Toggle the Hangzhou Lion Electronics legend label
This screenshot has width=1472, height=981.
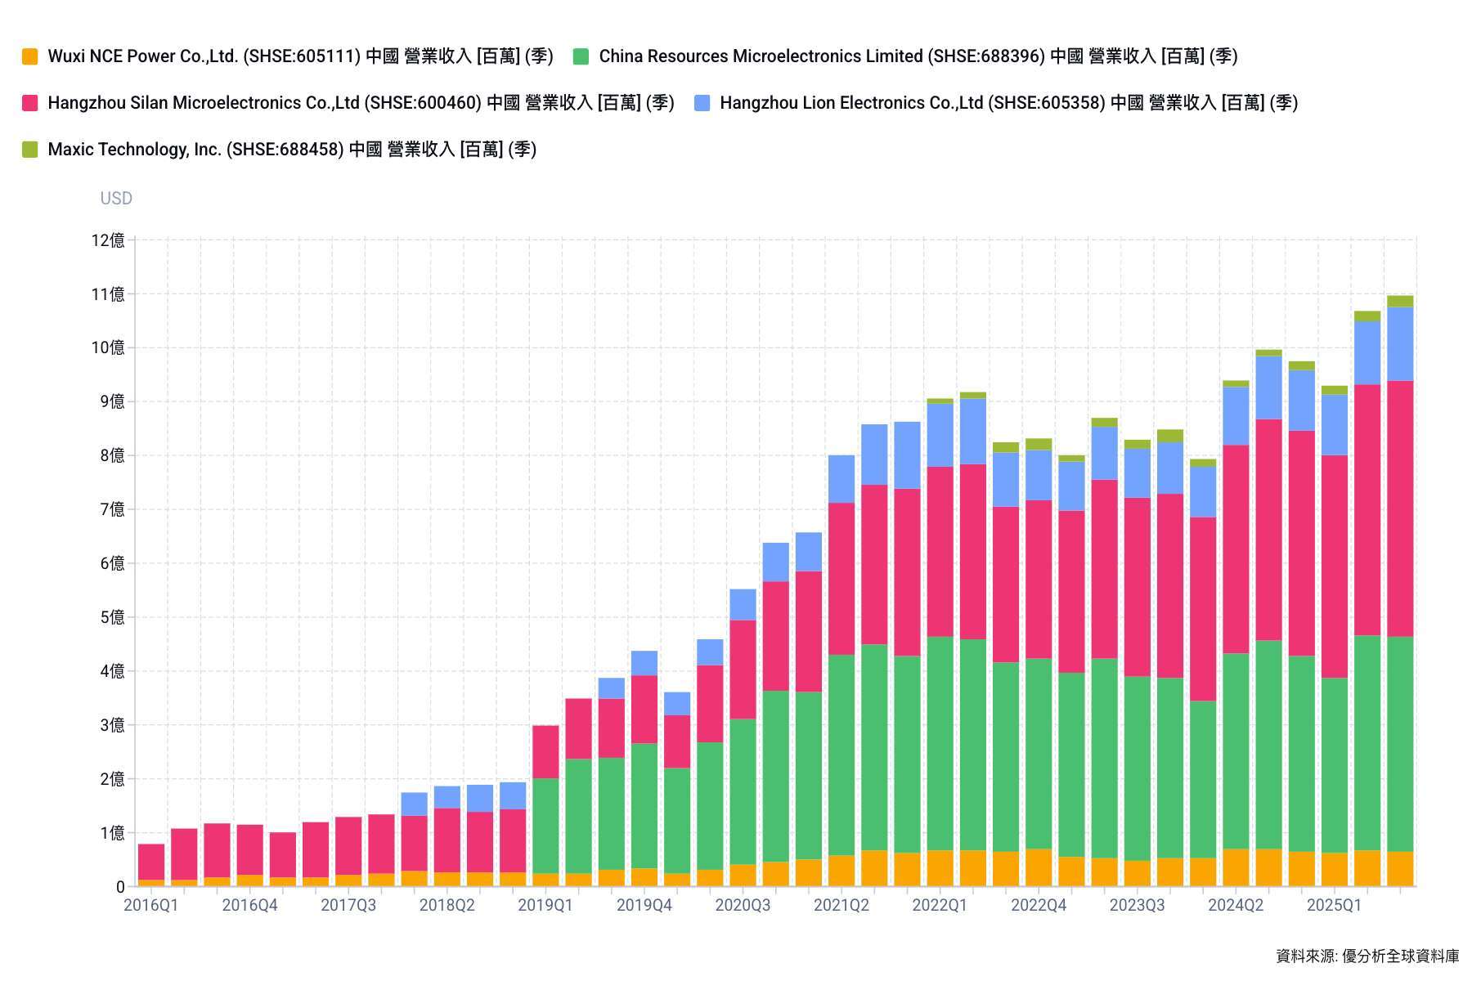1008,103
